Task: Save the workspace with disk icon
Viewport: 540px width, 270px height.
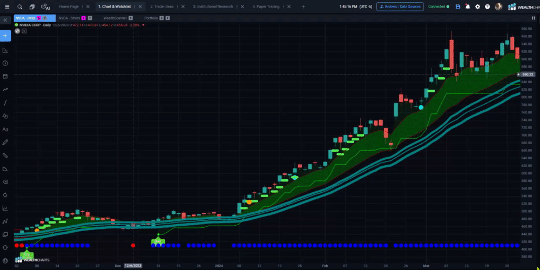Action: point(458,6)
